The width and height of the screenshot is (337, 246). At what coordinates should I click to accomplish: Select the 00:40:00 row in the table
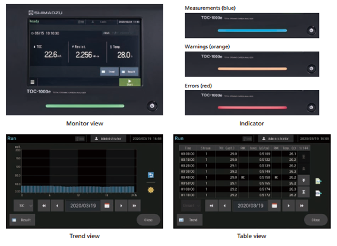click(238, 178)
